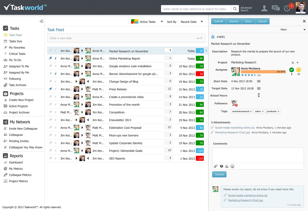This screenshot has height=211, width=308.
Task: Click the lock icon beside #4691
Action: click(213, 37)
